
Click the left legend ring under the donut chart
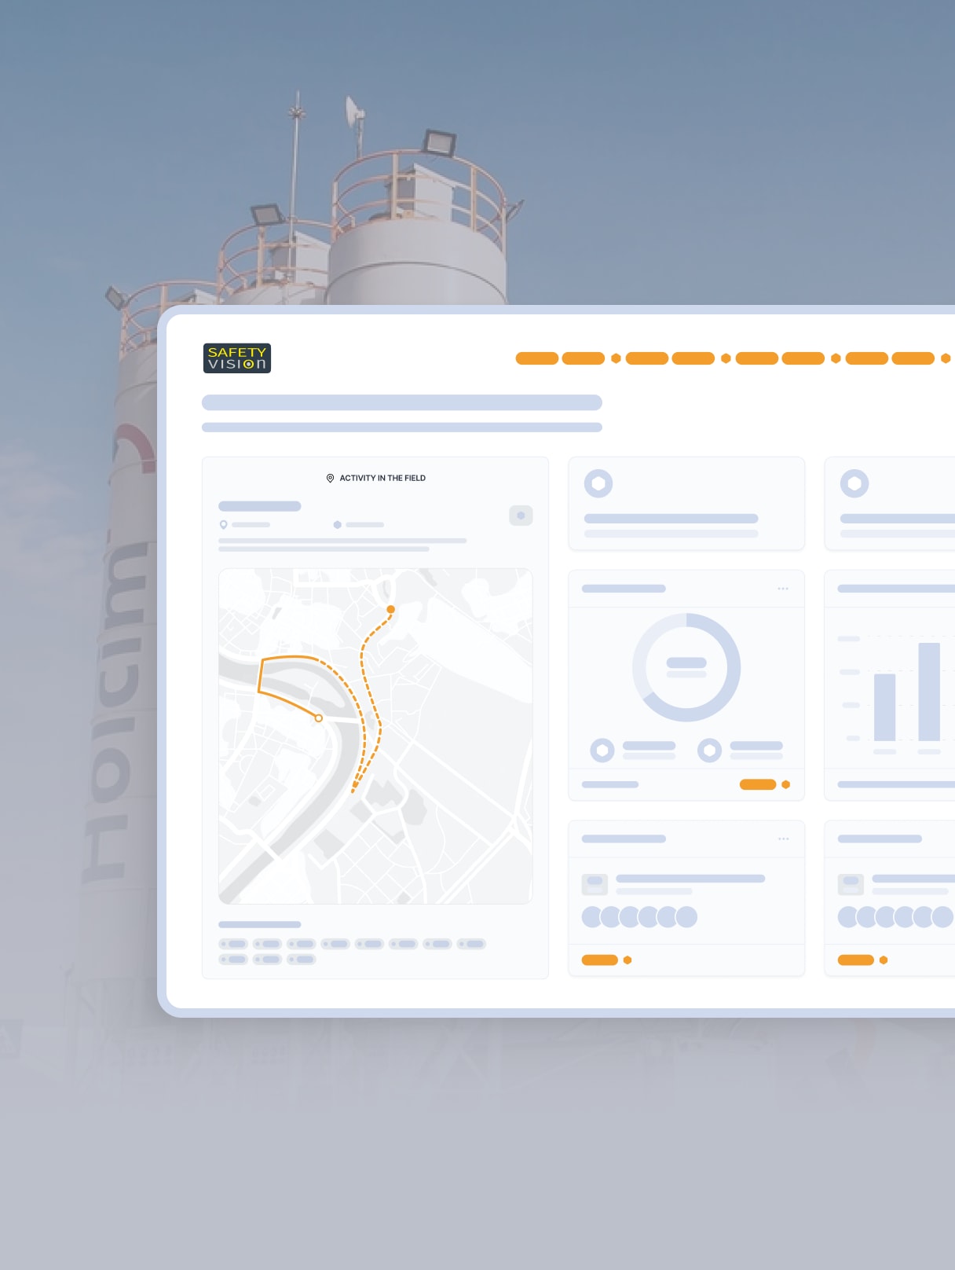click(x=602, y=751)
